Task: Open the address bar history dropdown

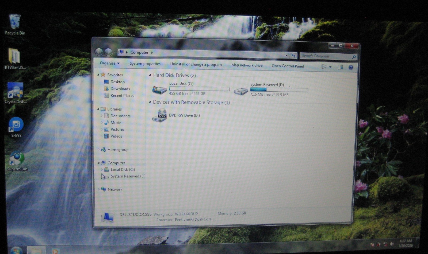Action: 287,55
